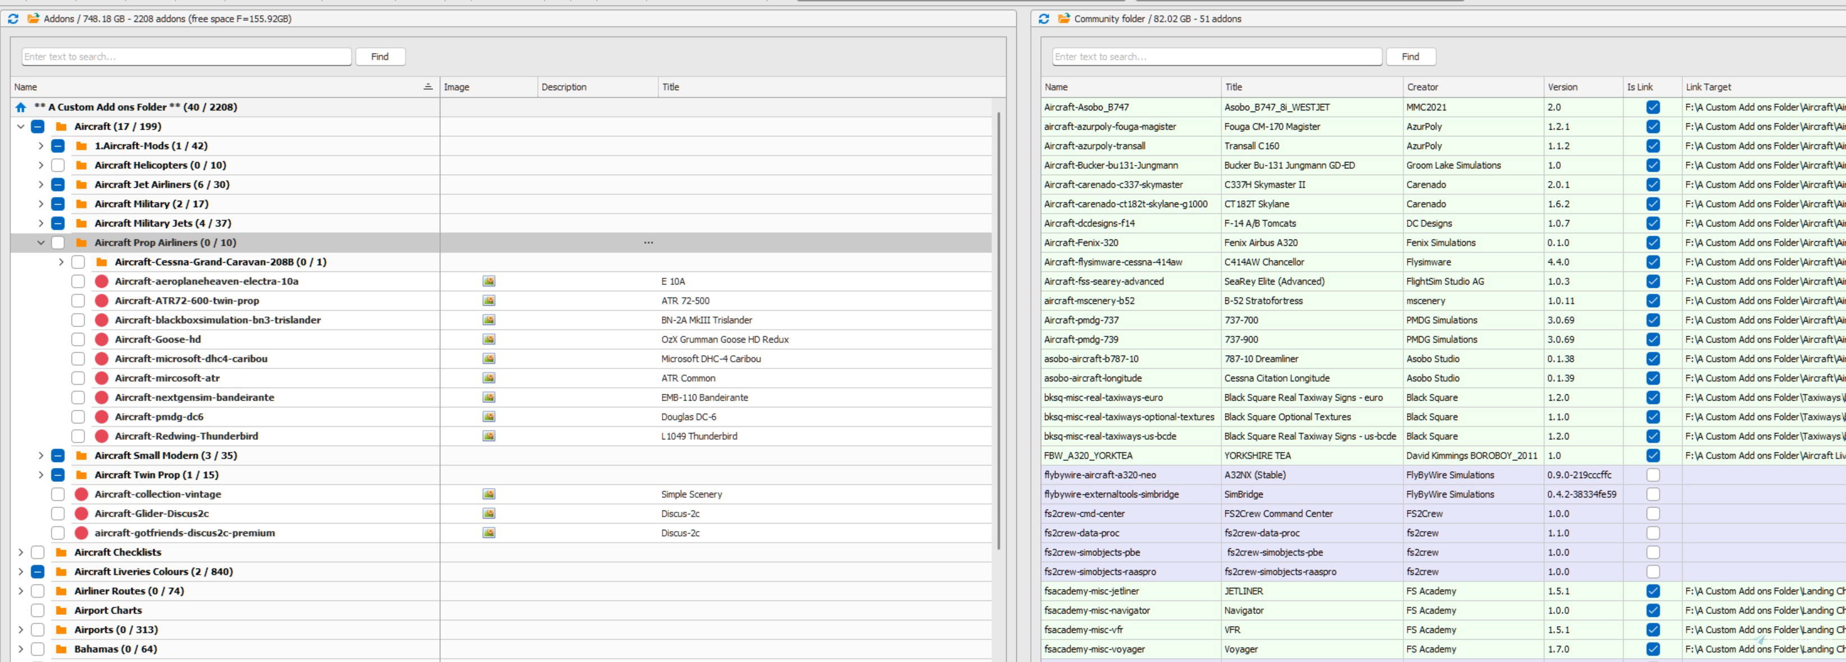
Task: Check Aircraft-Redwing-Thunderbird addon checkbox
Action: click(x=78, y=436)
